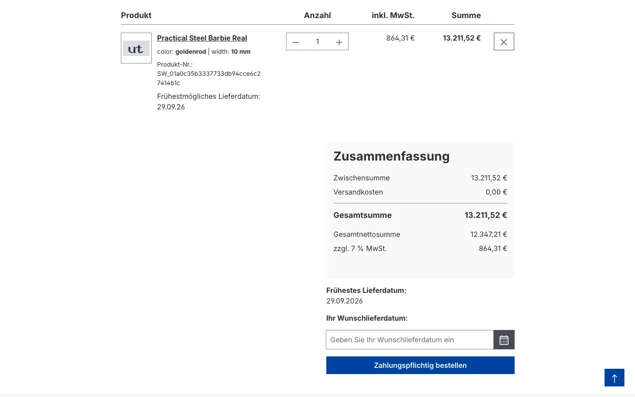Select the quantity number field
Viewport: 635px width, 397px height.
(x=317, y=42)
